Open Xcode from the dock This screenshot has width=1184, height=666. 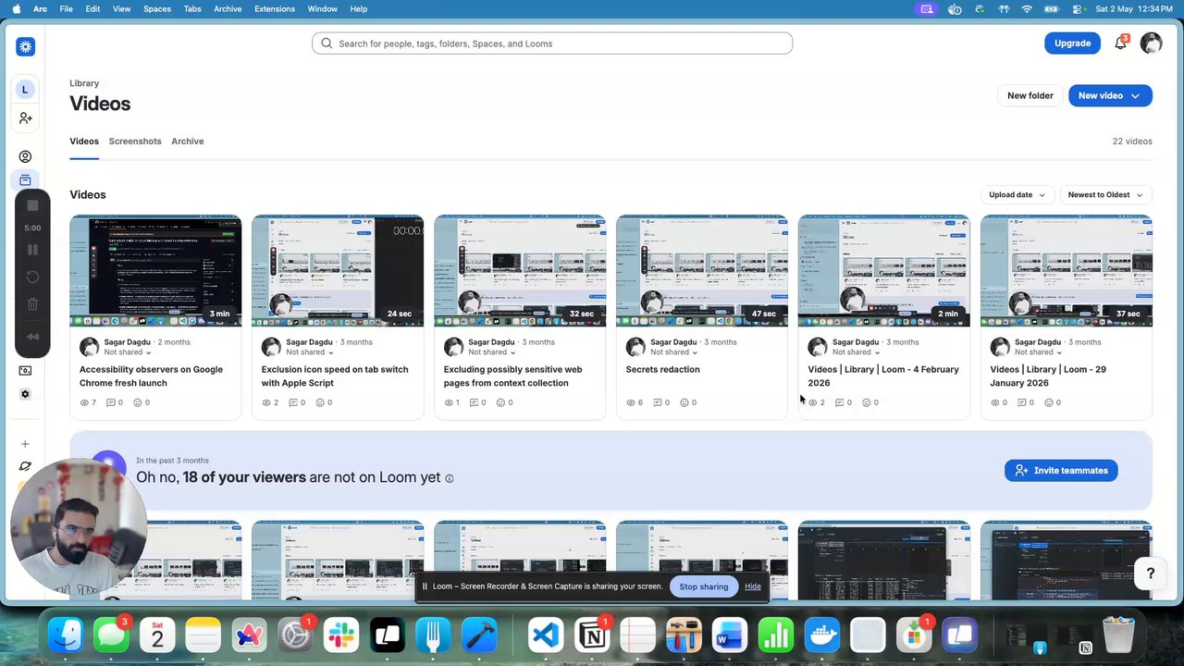479,635
